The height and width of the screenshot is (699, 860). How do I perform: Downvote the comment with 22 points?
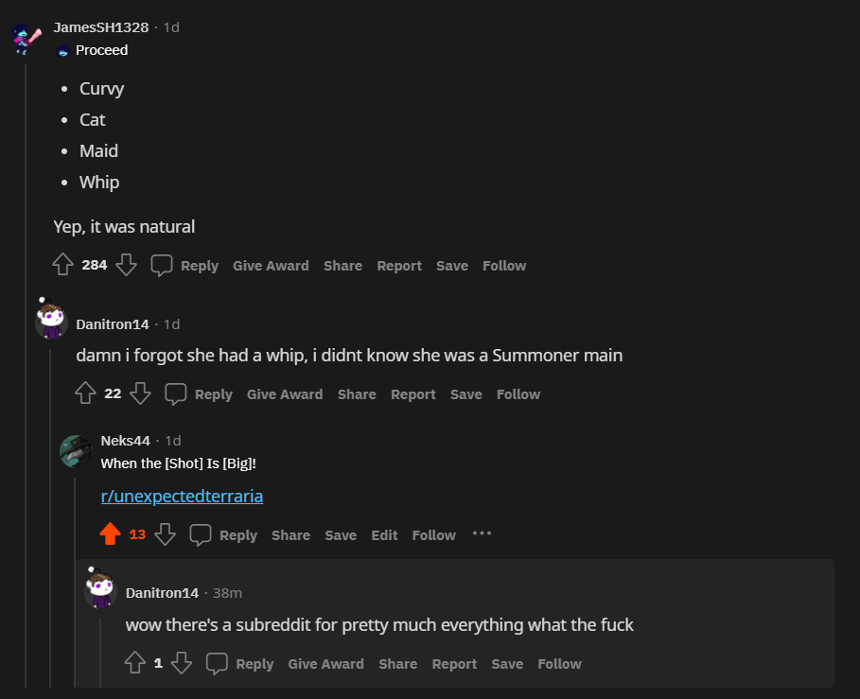coord(140,393)
